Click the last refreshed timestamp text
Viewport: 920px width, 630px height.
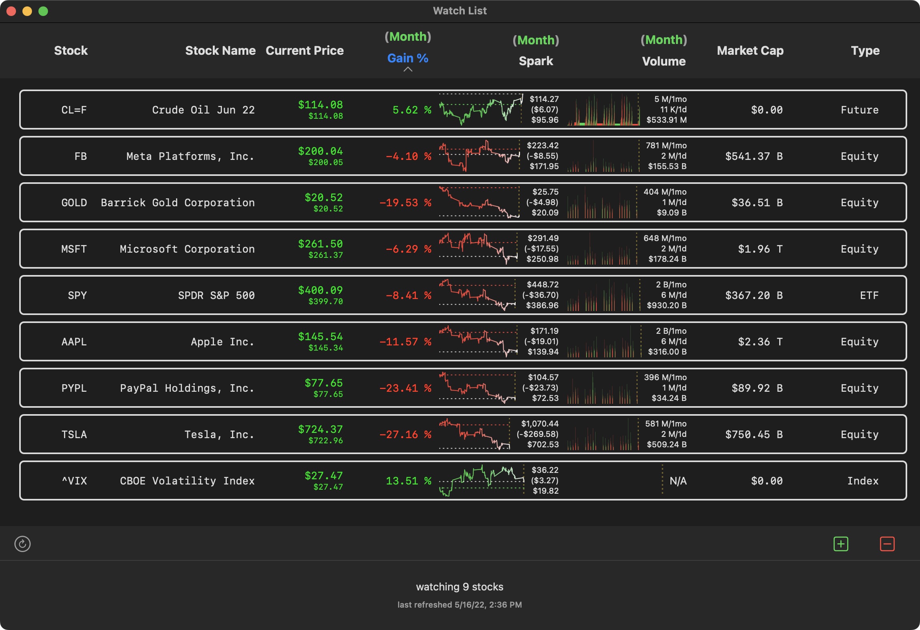(x=460, y=605)
